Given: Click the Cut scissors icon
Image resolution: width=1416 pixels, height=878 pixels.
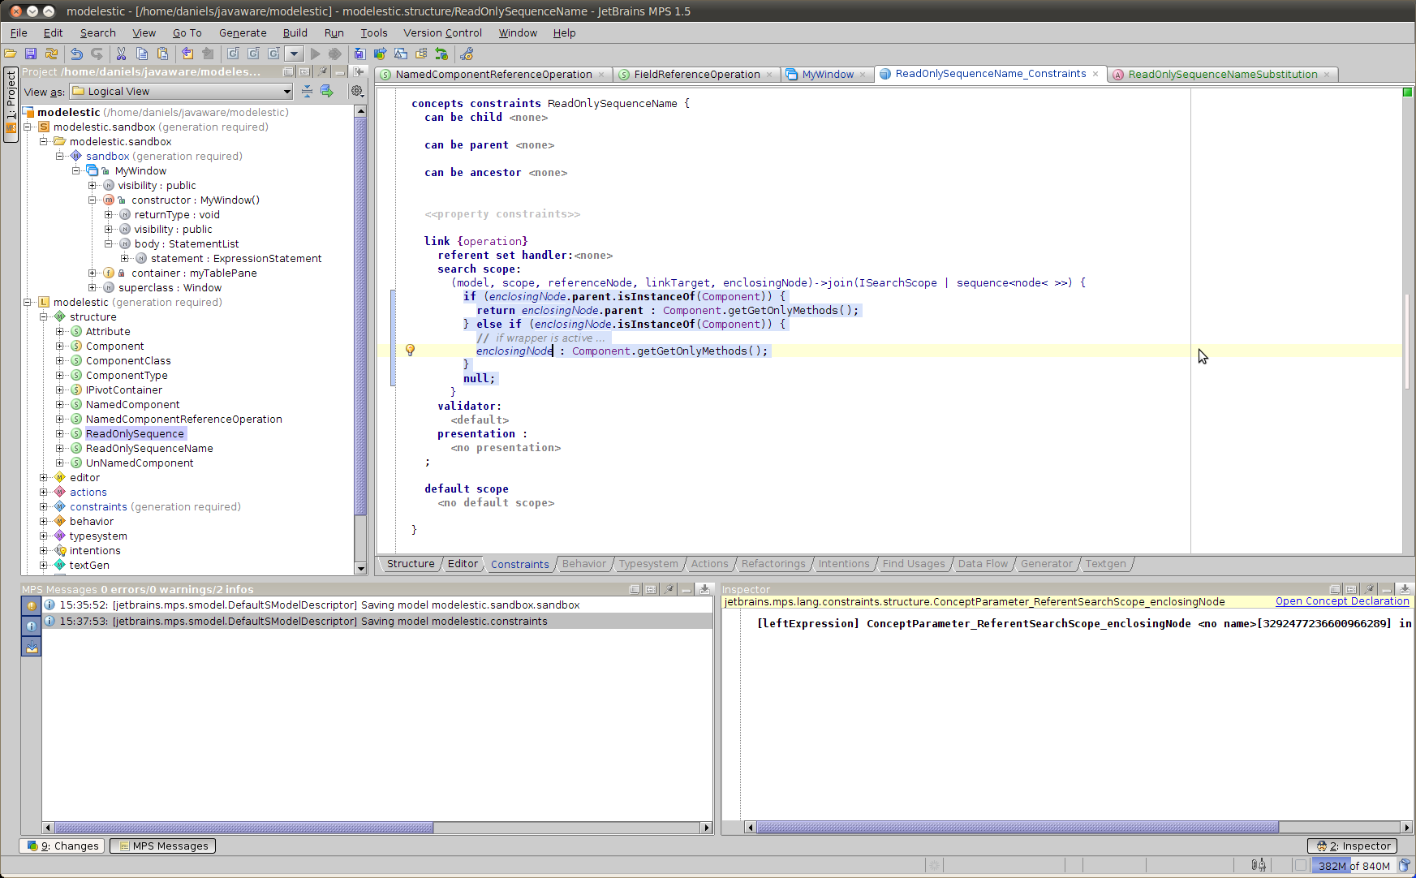Looking at the screenshot, I should click(x=121, y=54).
